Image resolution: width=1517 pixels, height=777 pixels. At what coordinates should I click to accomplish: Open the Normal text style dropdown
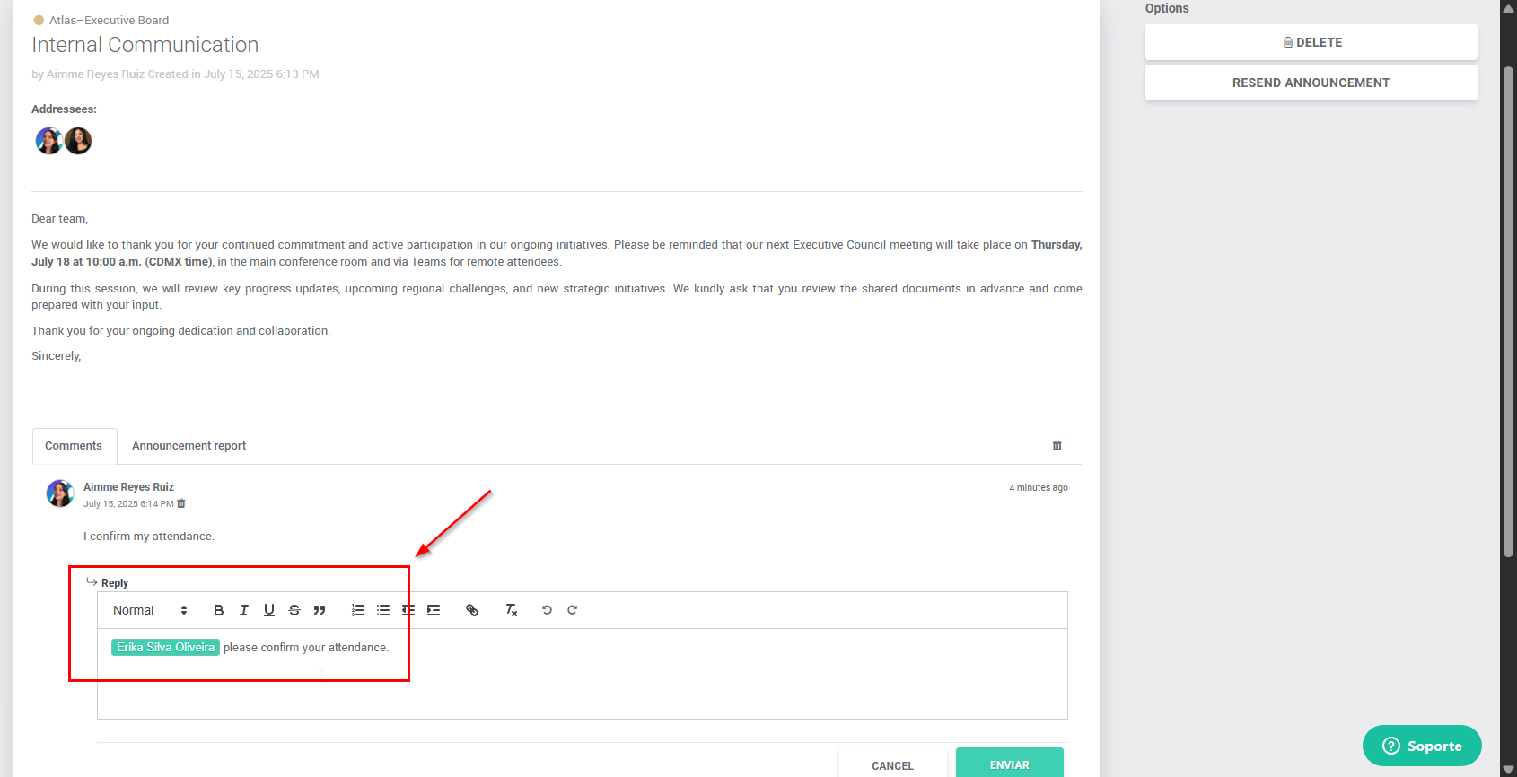(150, 610)
